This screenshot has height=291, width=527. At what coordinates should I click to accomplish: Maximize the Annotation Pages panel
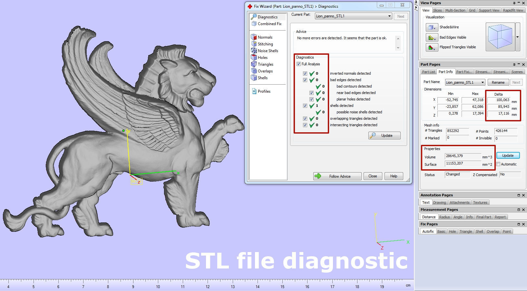click(519, 195)
